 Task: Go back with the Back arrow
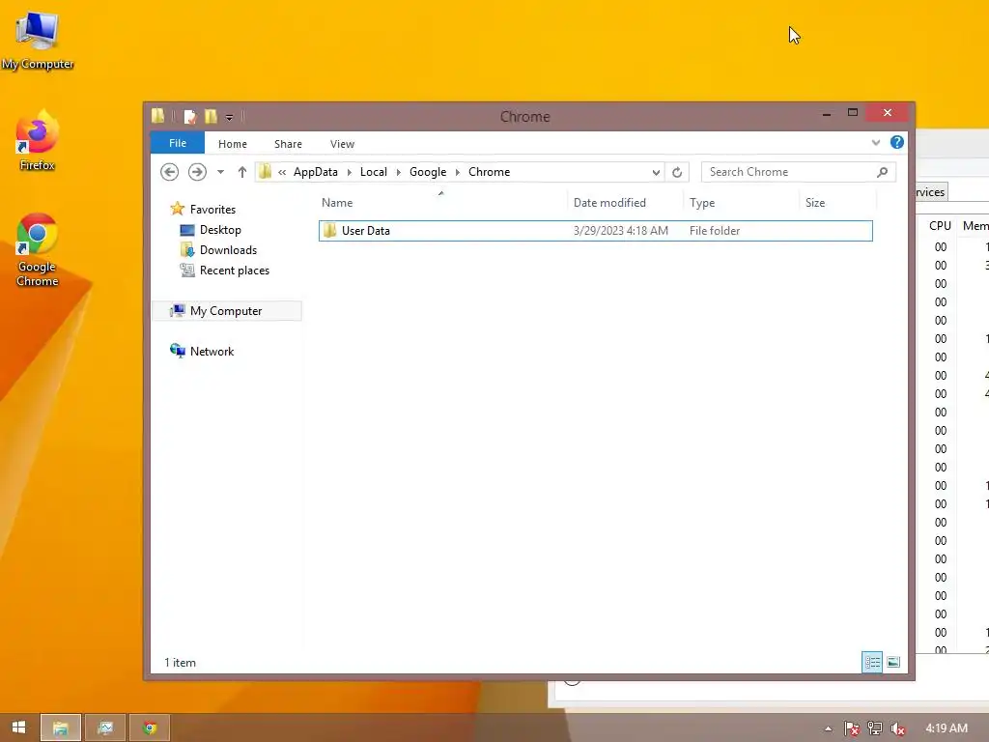[x=169, y=172]
